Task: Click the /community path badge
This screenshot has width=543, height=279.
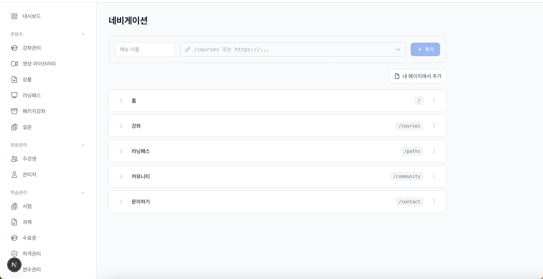Action: pos(407,176)
